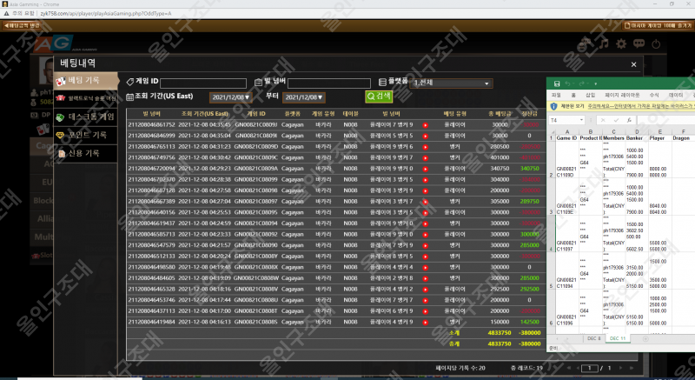
Task: Play replay for bill 211208046846999
Action: point(425,136)
